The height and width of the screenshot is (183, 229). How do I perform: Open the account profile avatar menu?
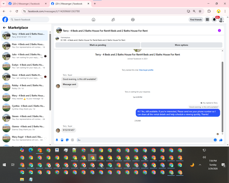tap(221, 20)
